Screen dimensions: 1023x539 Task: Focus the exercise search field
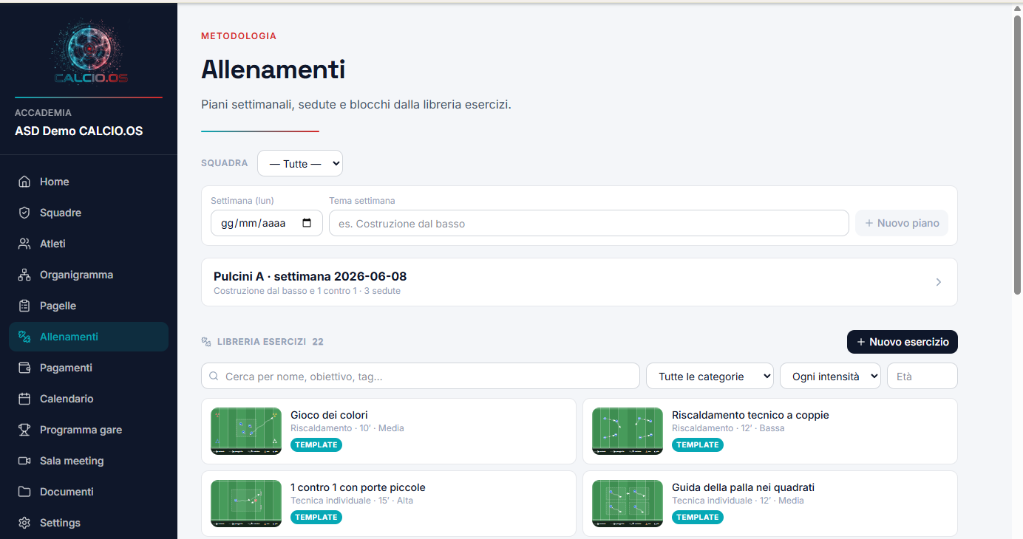click(x=421, y=376)
